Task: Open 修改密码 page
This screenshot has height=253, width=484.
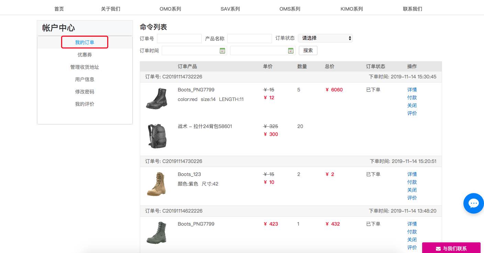Action: click(85, 91)
